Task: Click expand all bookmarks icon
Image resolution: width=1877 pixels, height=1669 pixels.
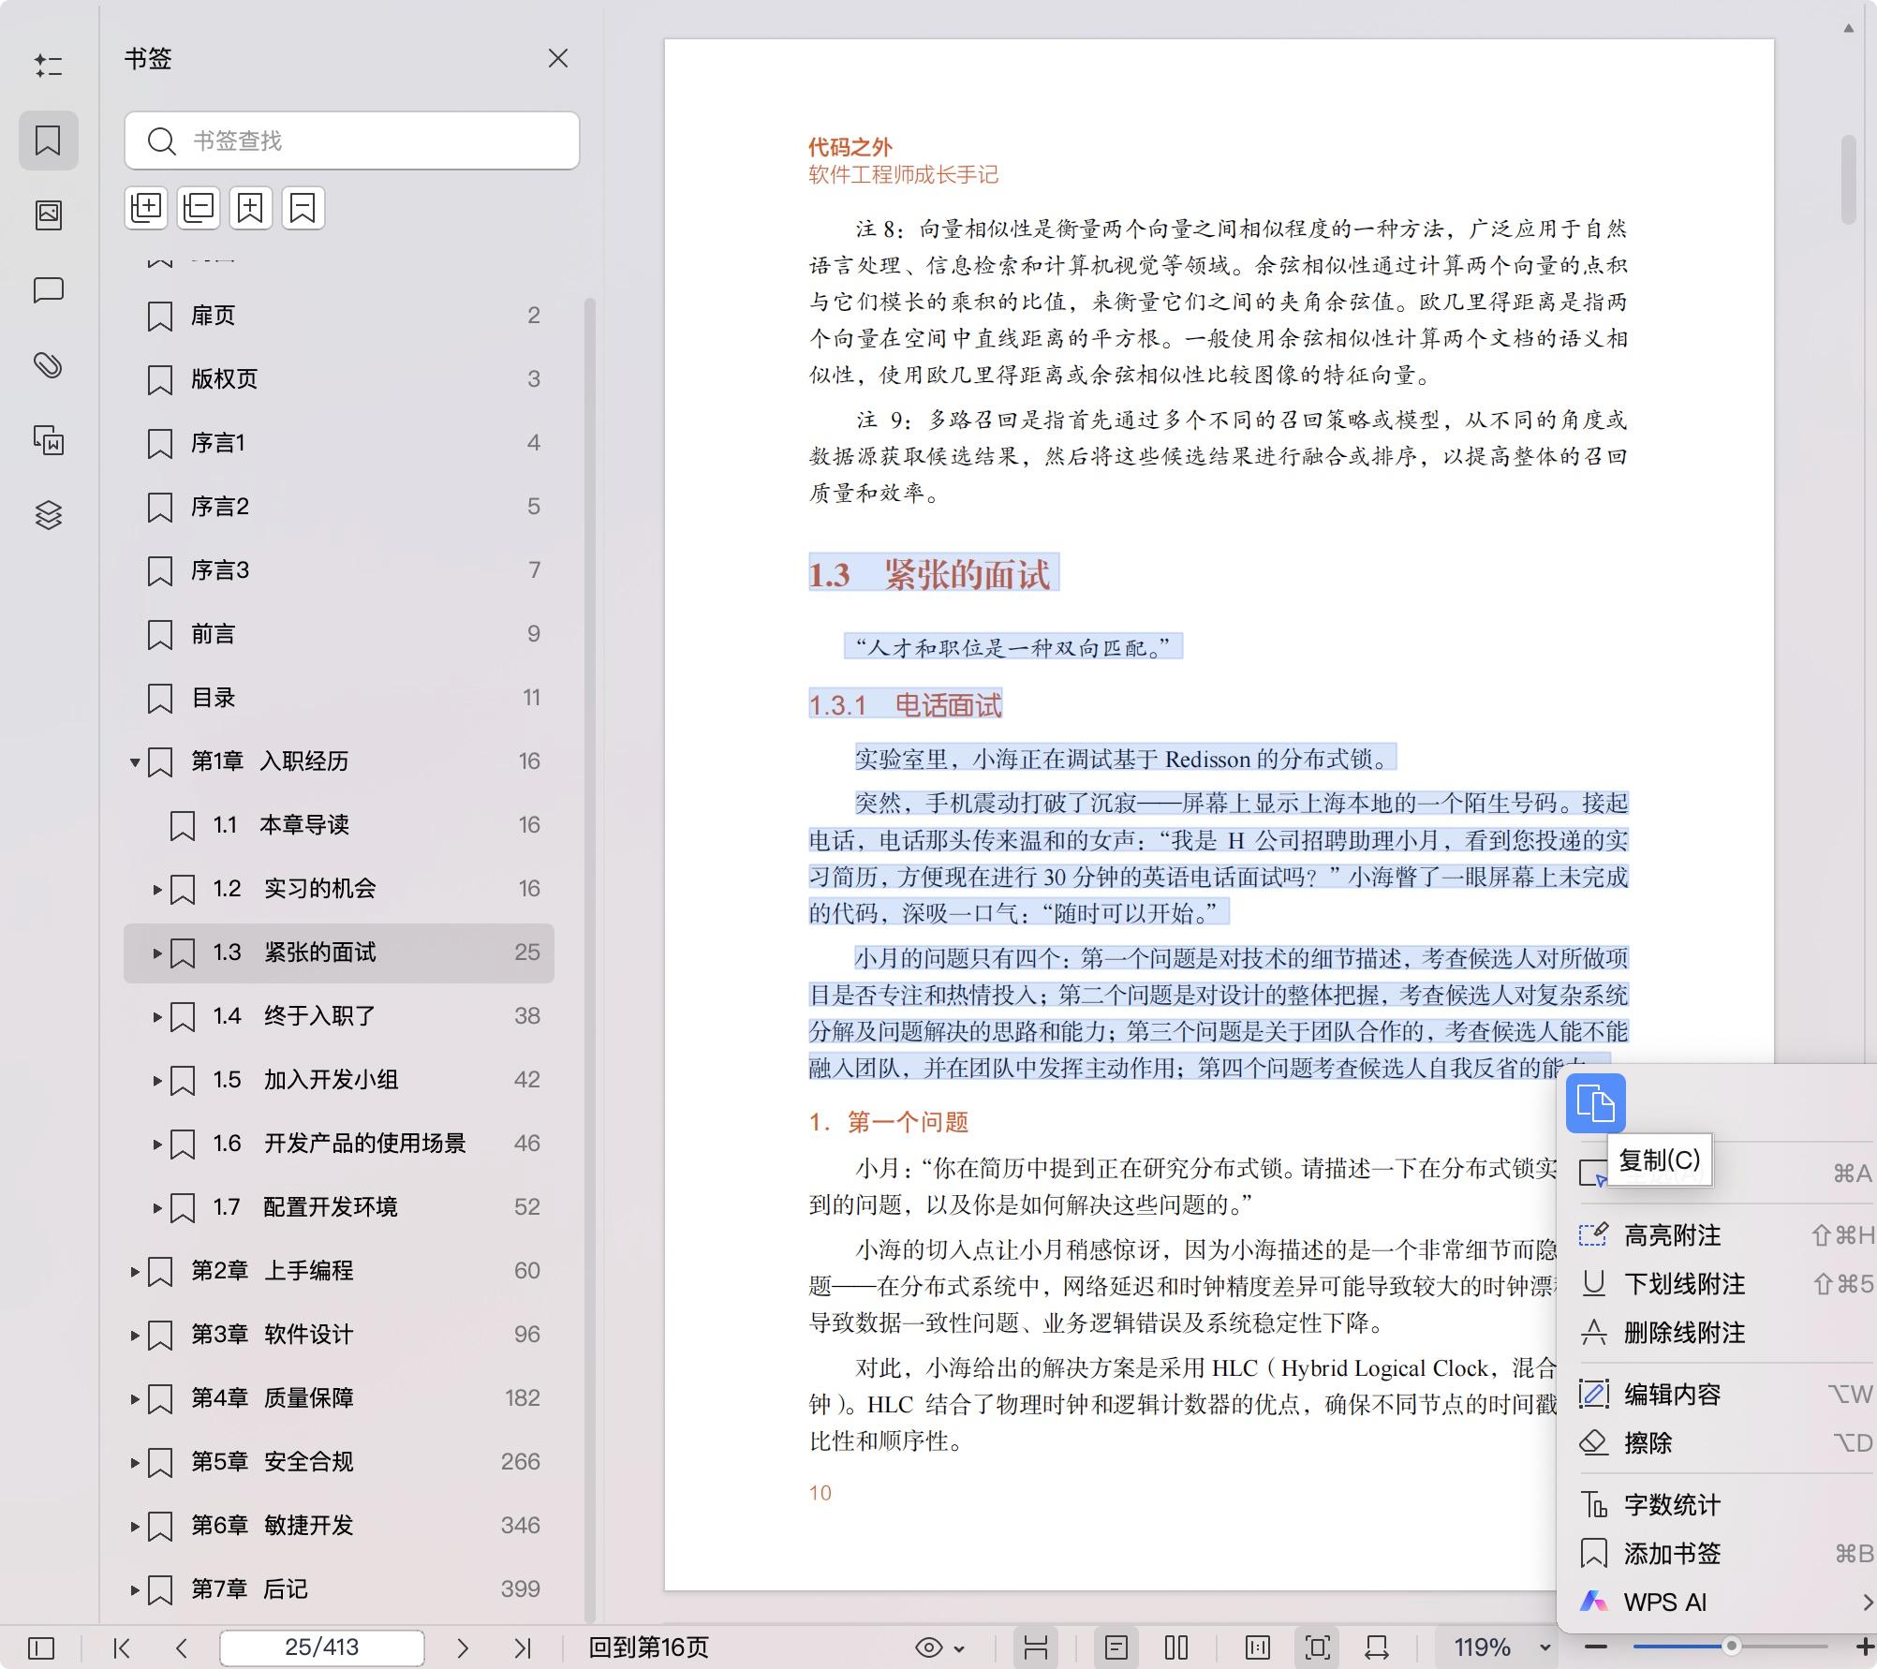Action: pyautogui.click(x=146, y=207)
